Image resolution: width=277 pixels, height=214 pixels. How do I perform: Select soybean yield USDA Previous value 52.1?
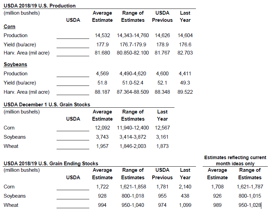pos(162,83)
